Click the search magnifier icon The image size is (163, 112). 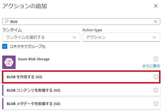[x=6, y=22]
